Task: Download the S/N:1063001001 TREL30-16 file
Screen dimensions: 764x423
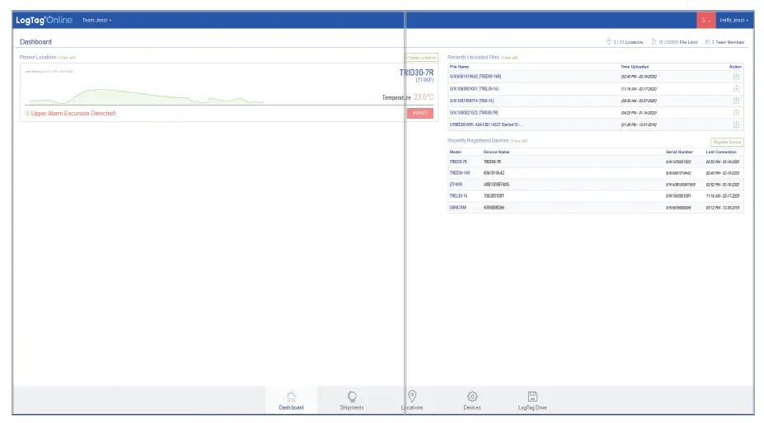Action: (x=736, y=89)
